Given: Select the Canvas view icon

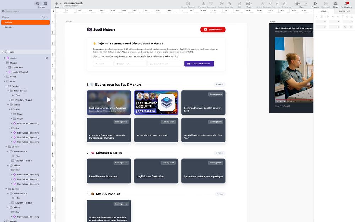Looking at the screenshot, I should pos(38,4).
